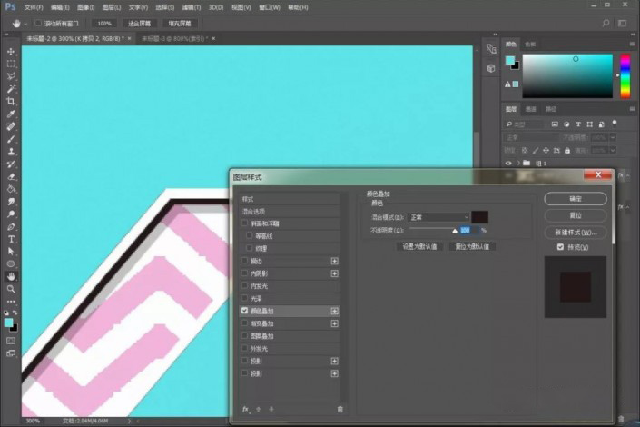Select the Crop tool

(x=11, y=102)
